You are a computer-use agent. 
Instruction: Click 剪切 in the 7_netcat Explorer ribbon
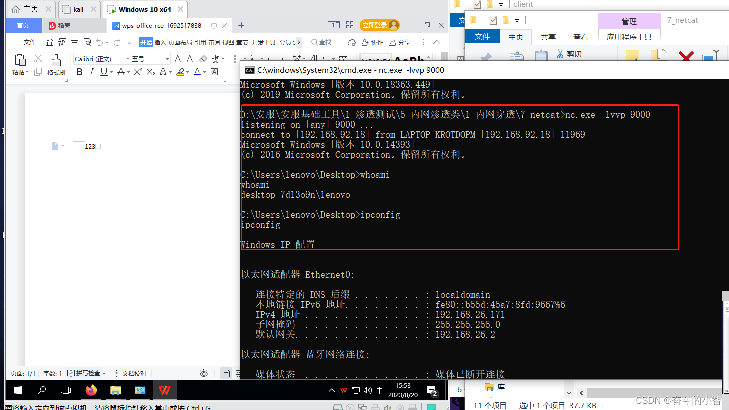(x=569, y=54)
